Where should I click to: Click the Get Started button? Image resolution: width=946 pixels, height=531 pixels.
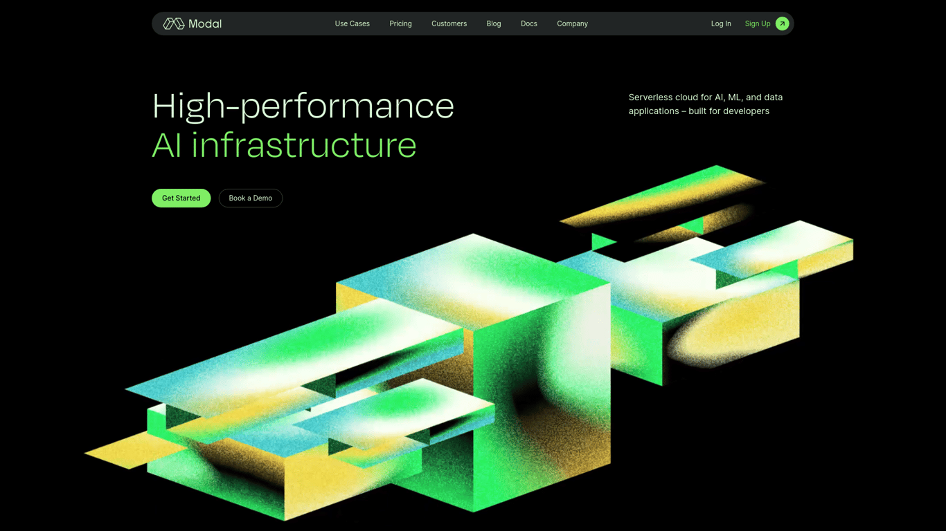(181, 198)
